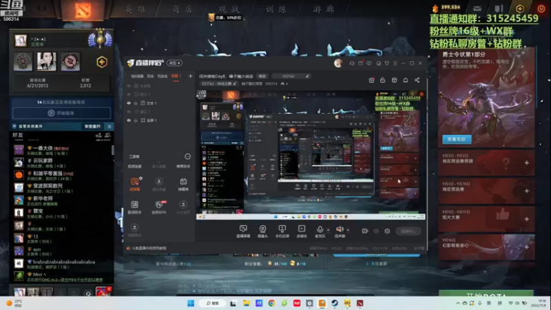Click the lock icon in top toolbar

(x=383, y=80)
